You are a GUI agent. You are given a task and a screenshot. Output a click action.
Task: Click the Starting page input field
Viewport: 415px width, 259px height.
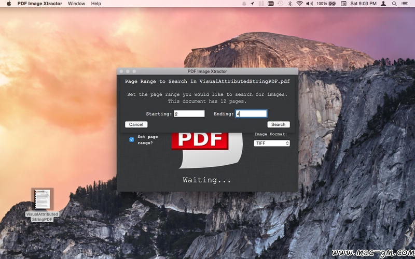(x=189, y=114)
